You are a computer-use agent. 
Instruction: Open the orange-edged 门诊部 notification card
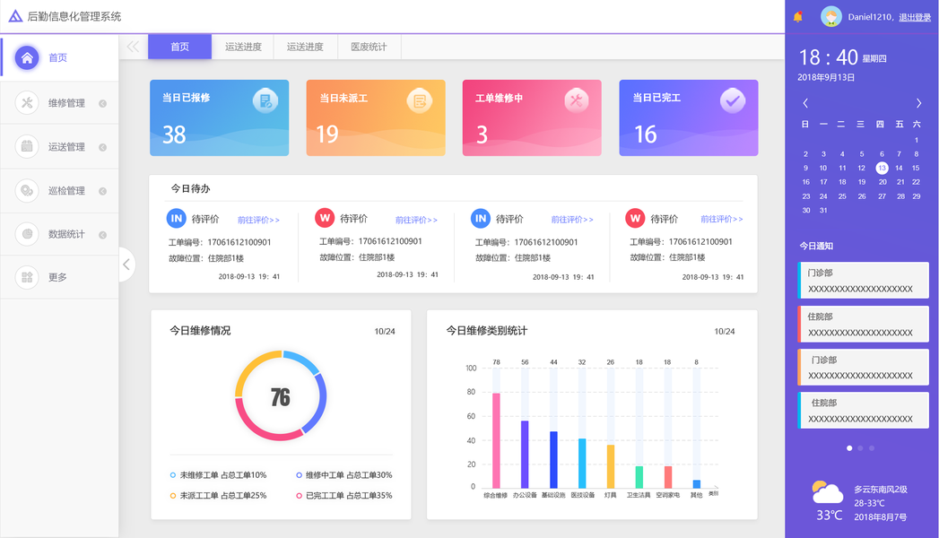[x=863, y=367]
